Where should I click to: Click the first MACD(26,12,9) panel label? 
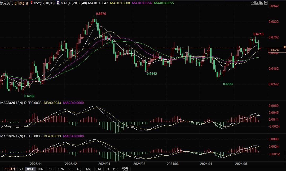[11, 103]
